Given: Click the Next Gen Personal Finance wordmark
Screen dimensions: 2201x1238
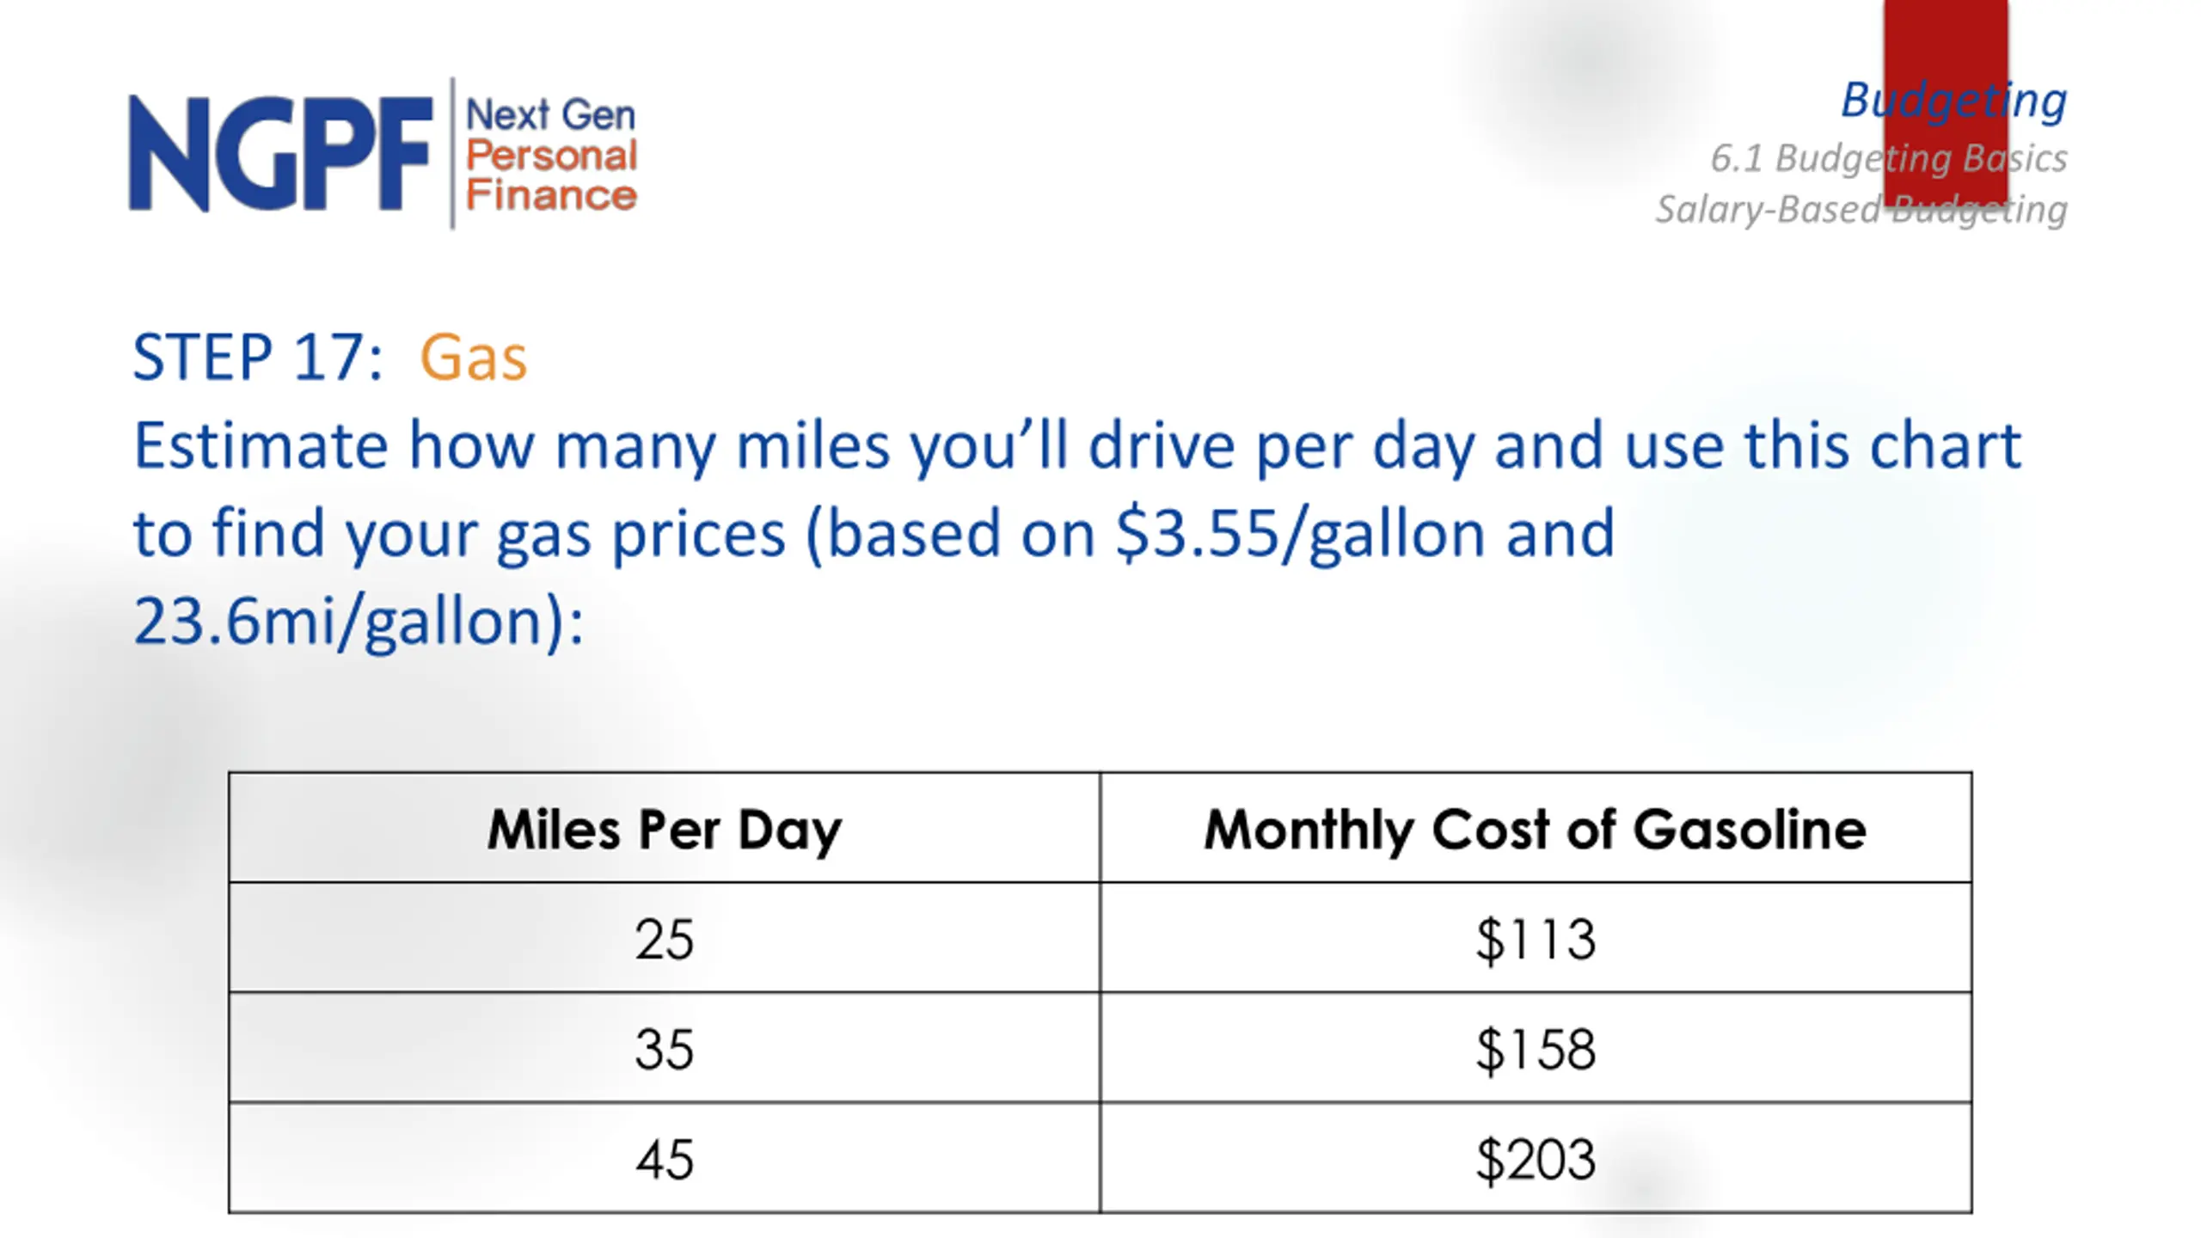Looking at the screenshot, I should coord(551,155).
